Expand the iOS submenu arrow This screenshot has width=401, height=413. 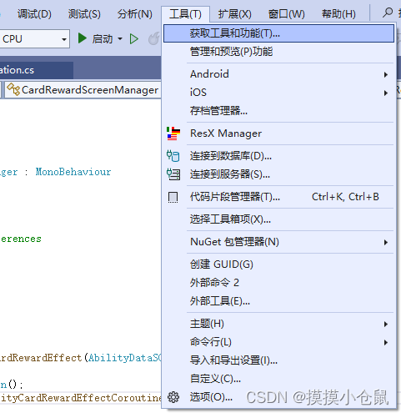pyautogui.click(x=386, y=93)
